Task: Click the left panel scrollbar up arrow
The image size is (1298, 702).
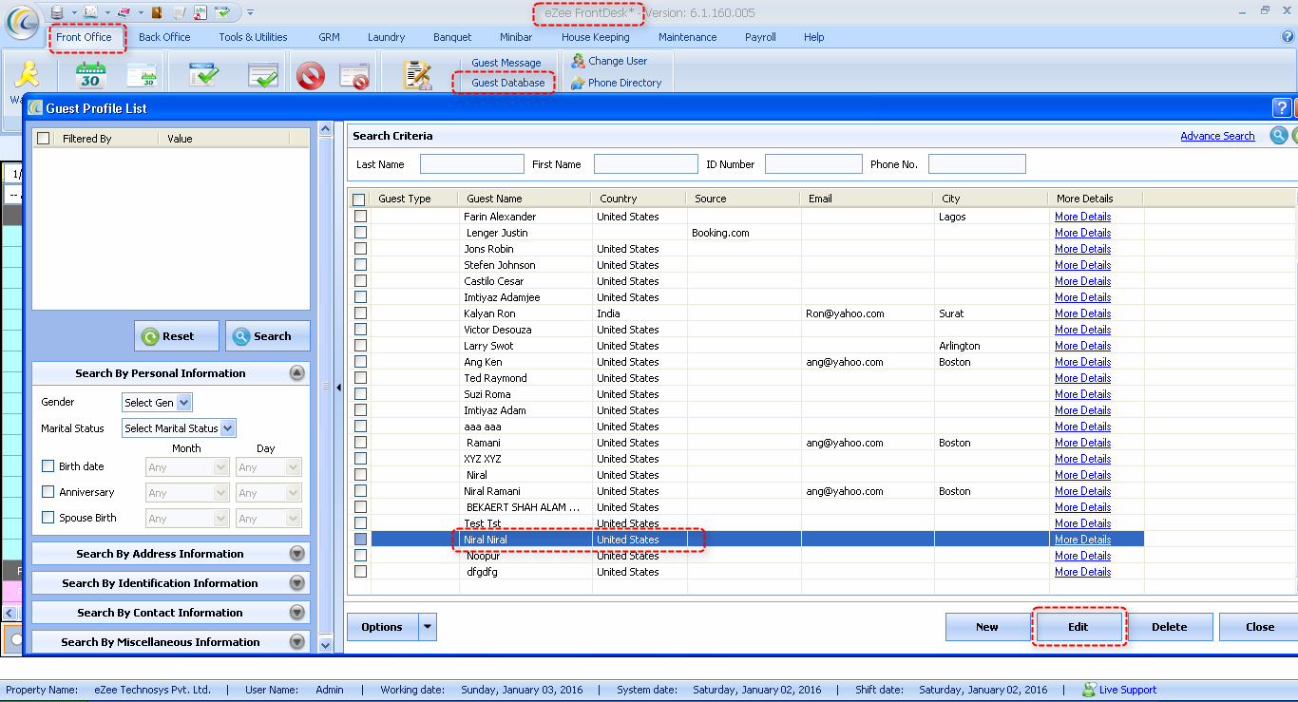Action: point(326,128)
